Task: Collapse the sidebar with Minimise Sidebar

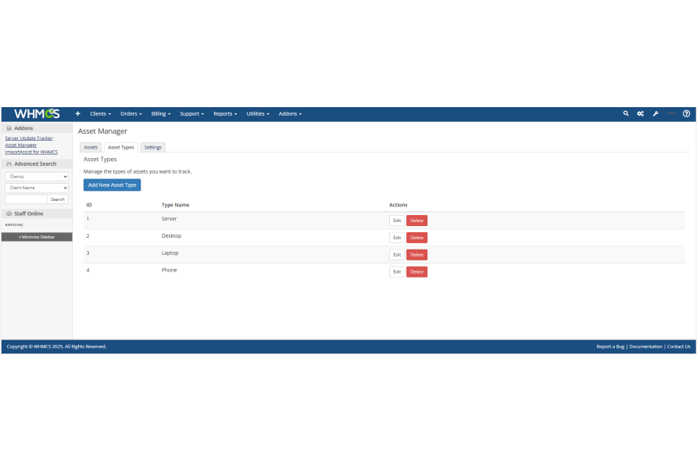Action: [37, 236]
